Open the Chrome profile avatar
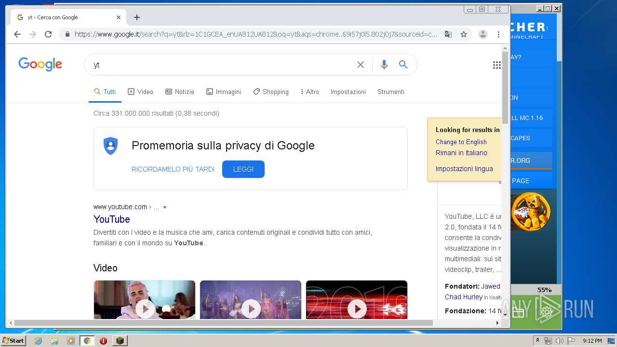The width and height of the screenshot is (617, 347). [483, 34]
